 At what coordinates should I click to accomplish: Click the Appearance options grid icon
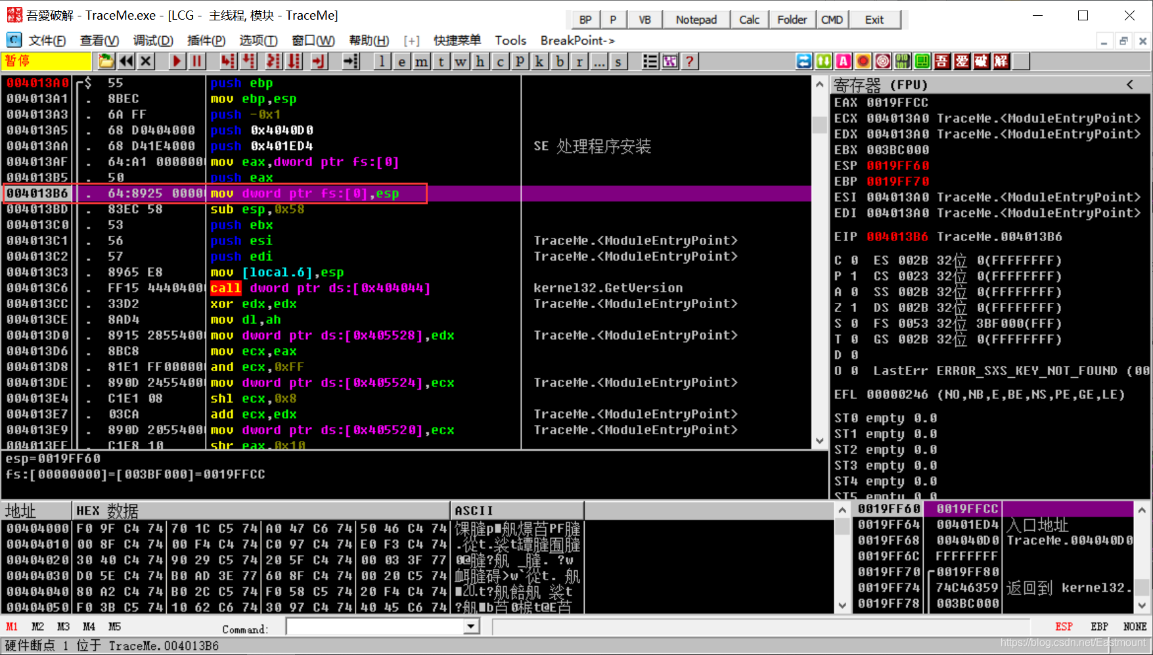point(670,62)
